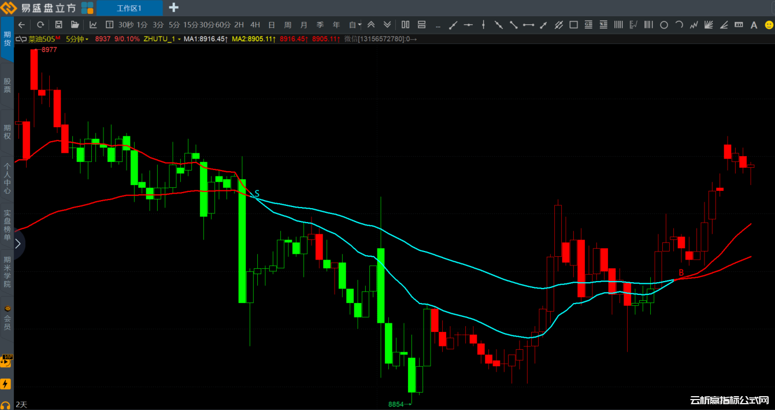Select the arrow line drawing tool
Viewport: 775px width, 410px height.
point(543,25)
